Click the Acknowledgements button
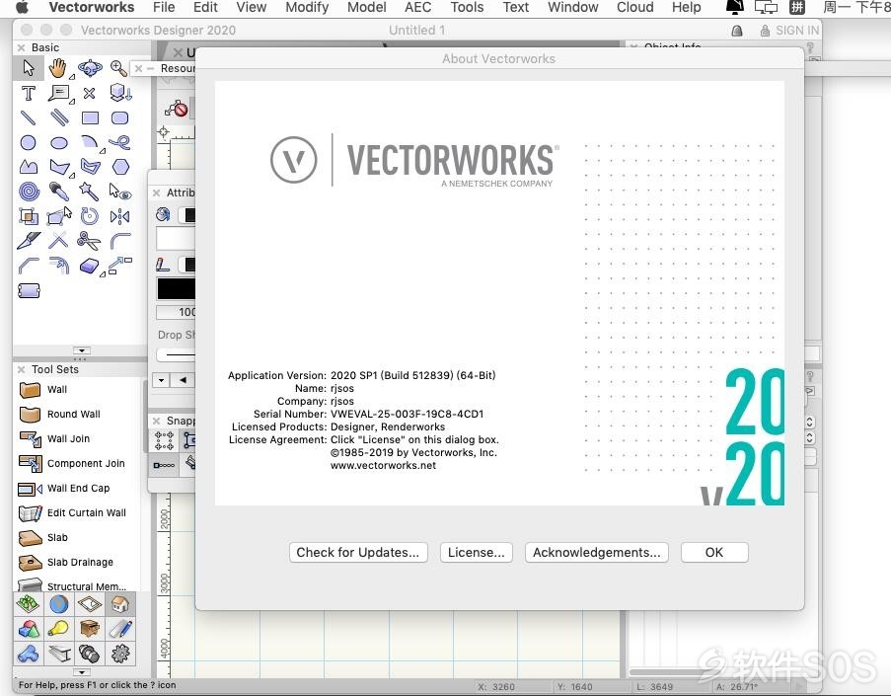Viewport: 891px width, 696px height. click(x=597, y=552)
